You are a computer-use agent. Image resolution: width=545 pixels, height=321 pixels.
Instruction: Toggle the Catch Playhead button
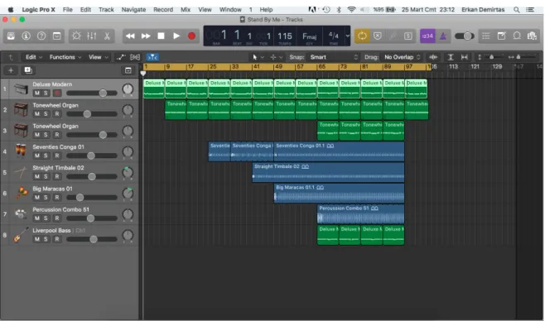click(152, 57)
